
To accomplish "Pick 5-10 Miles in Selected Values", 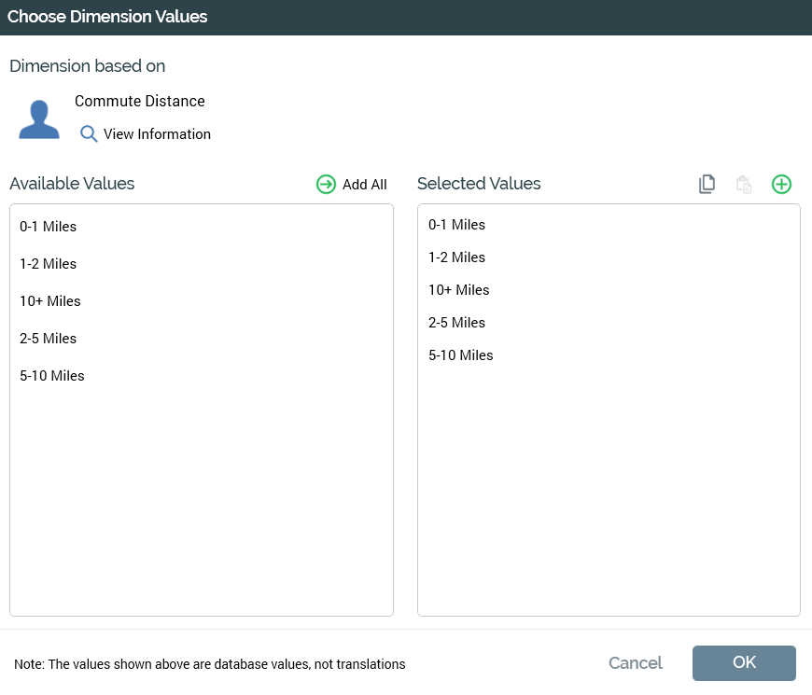I will pyautogui.click(x=461, y=355).
